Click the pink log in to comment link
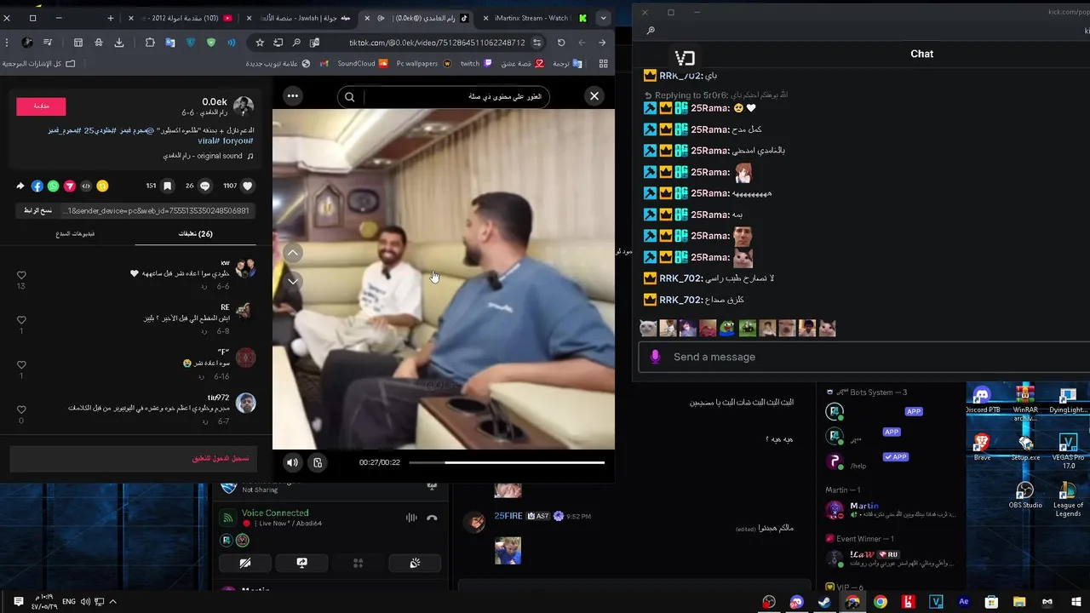 pos(221,458)
